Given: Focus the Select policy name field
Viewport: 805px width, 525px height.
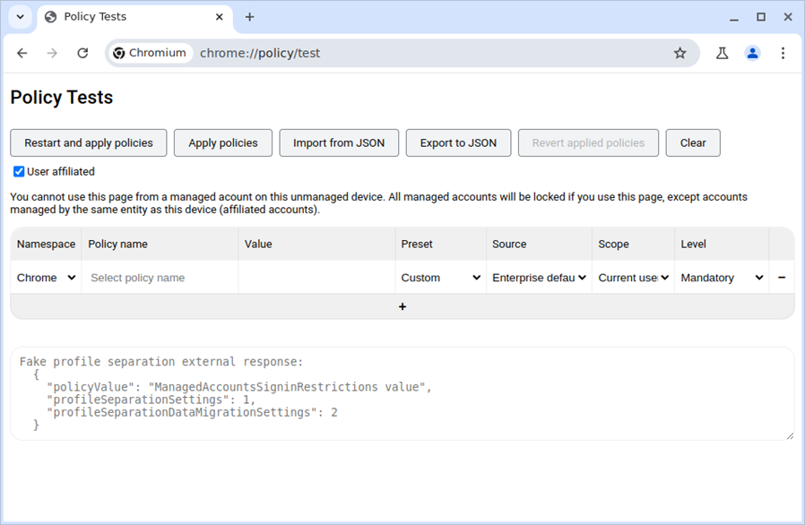Looking at the screenshot, I should 160,278.
